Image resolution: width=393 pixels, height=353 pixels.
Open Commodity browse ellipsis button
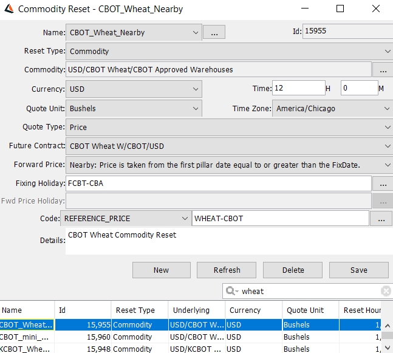[x=383, y=70]
